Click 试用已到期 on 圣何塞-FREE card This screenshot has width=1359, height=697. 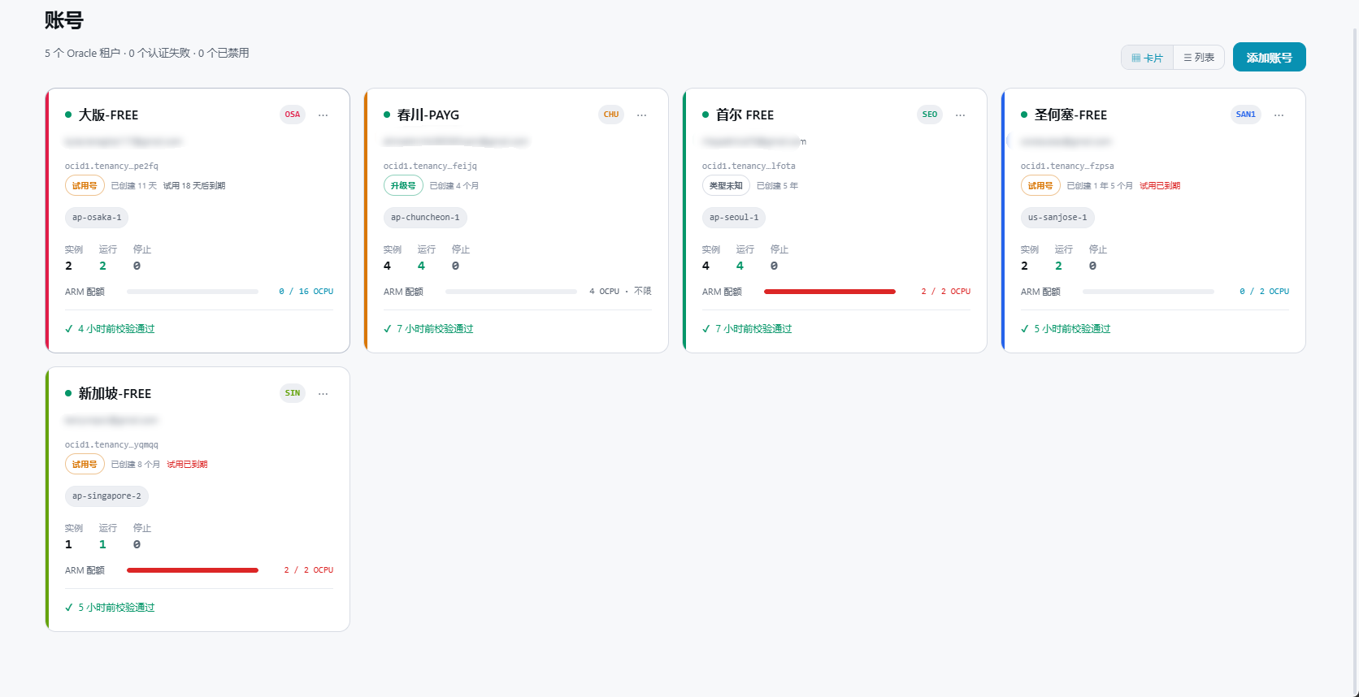tap(1160, 186)
